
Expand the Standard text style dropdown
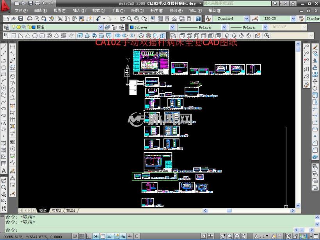coord(247,19)
